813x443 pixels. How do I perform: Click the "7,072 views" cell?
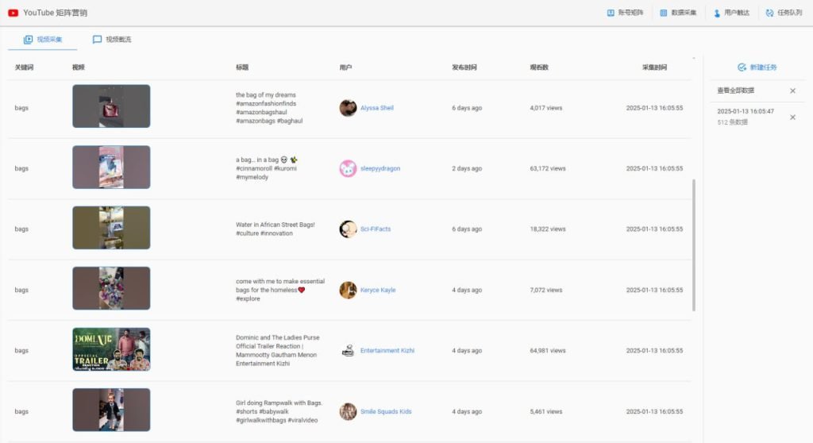coord(546,290)
